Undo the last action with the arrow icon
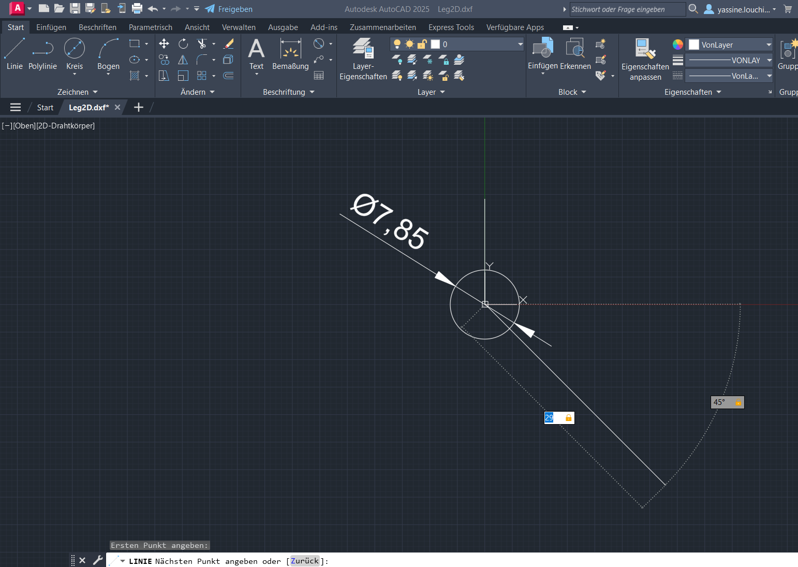The height and width of the screenshot is (567, 798). click(x=153, y=9)
